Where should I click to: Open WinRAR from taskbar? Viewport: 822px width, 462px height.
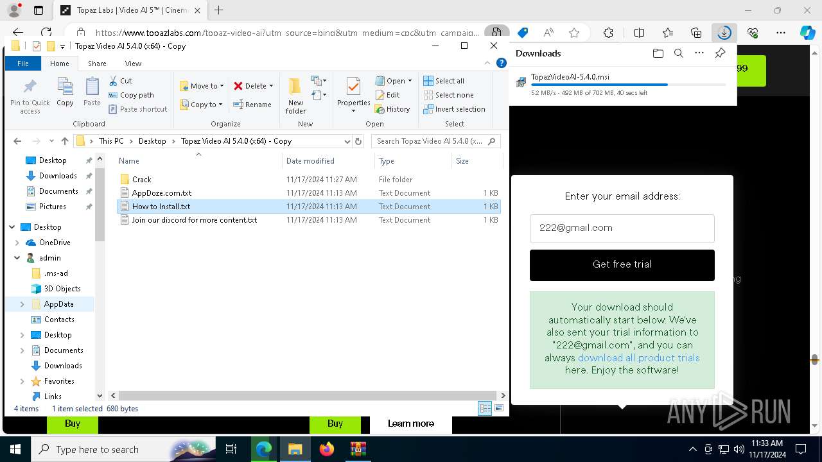tap(358, 449)
